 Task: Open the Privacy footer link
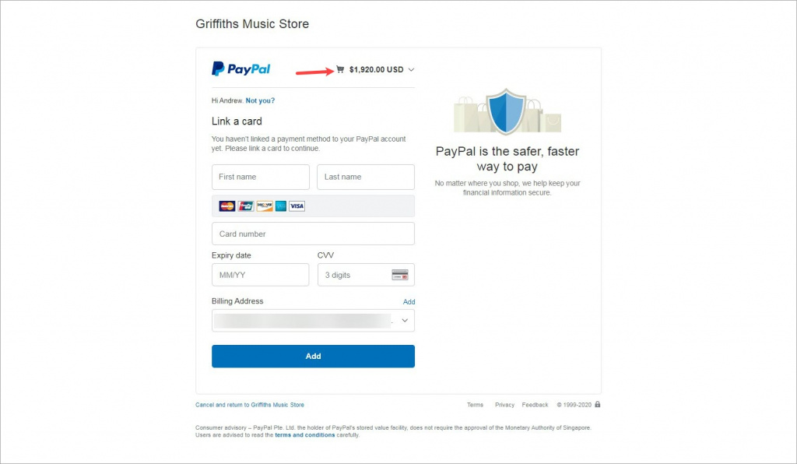pyautogui.click(x=504, y=405)
